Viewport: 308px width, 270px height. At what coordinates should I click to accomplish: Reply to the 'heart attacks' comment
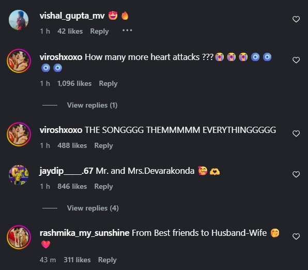108,84
